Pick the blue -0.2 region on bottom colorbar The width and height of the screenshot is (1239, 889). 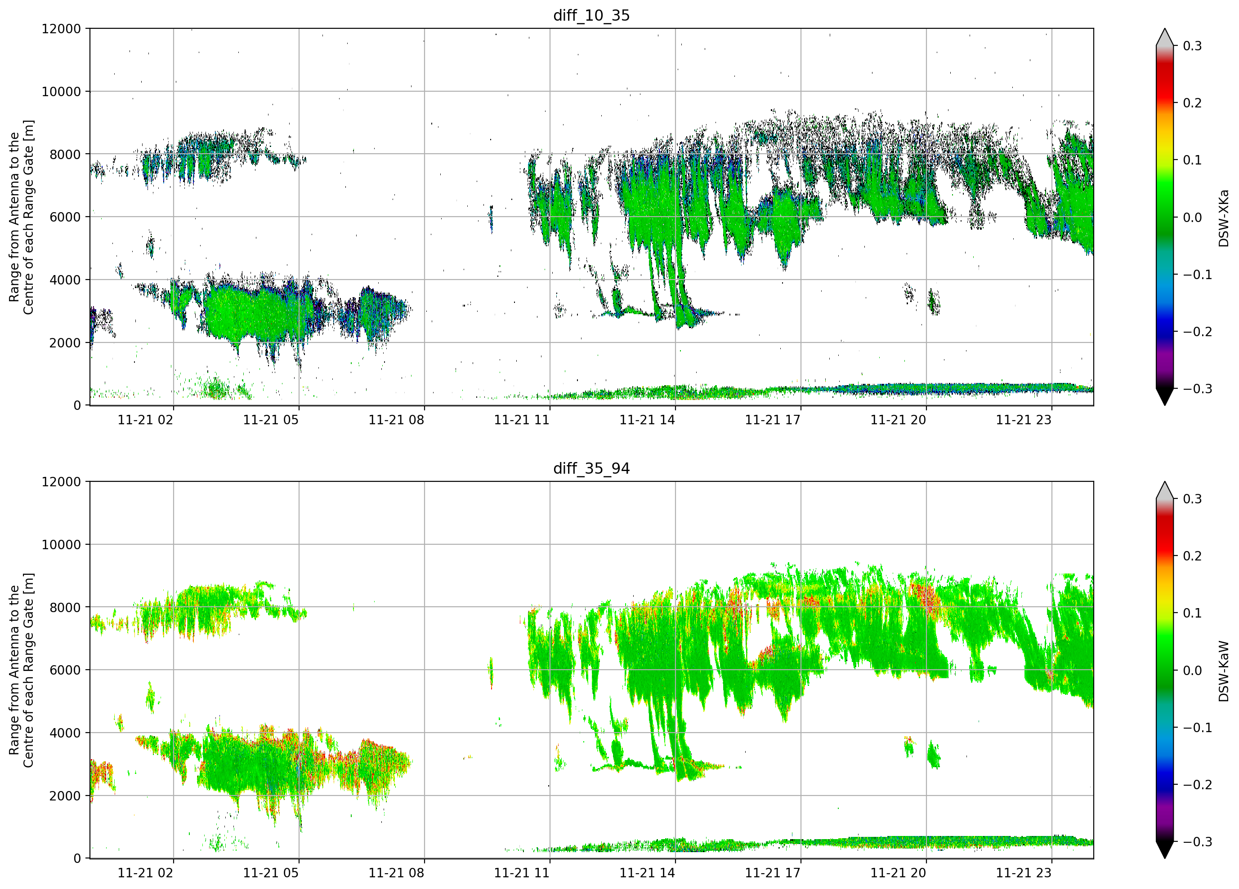click(1165, 785)
